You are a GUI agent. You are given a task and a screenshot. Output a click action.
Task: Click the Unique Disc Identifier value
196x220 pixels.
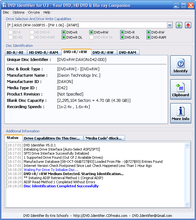click(x=82, y=60)
